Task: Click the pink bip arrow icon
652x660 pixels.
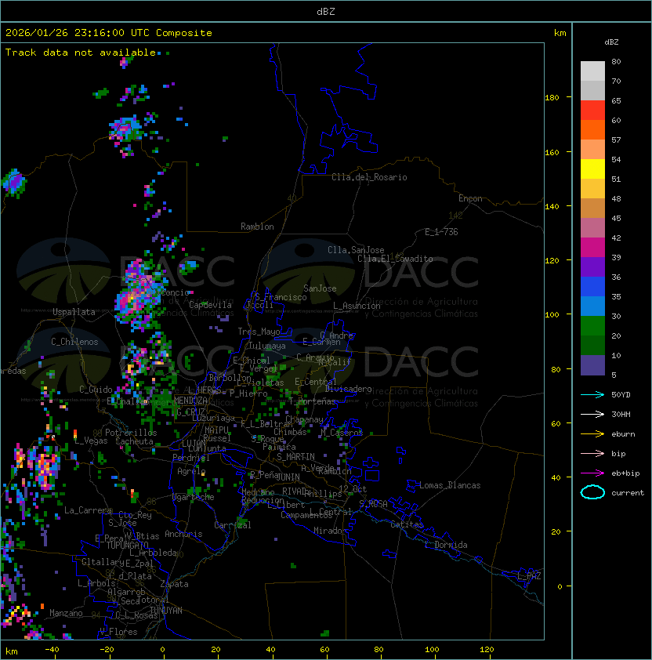Action: tap(592, 453)
